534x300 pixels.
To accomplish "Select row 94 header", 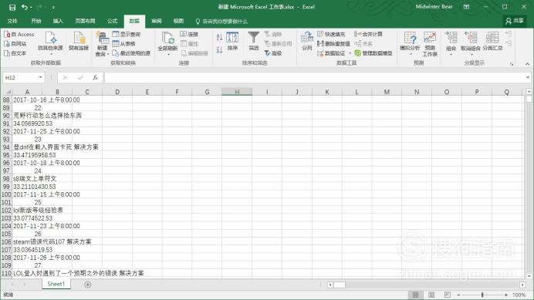I will (x=6, y=147).
